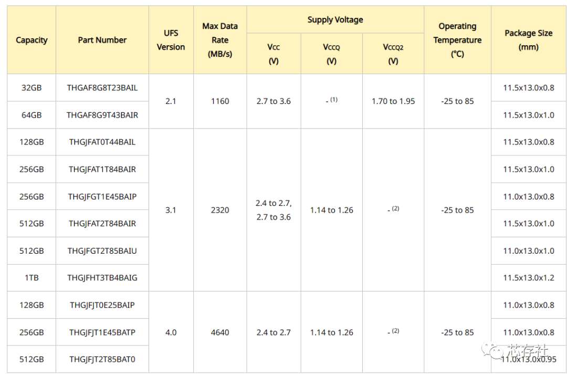The image size is (567, 376).
Task: Click the 1TB capacity cell
Action: click(x=31, y=278)
